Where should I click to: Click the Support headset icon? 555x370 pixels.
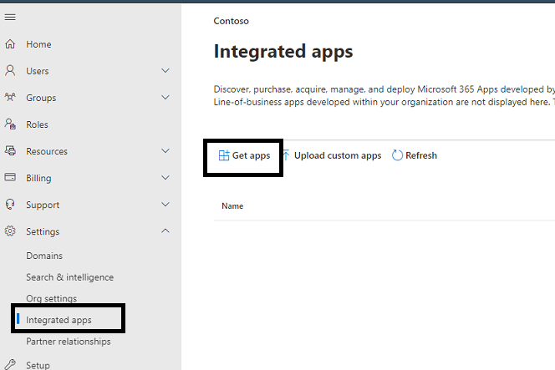[10, 204]
